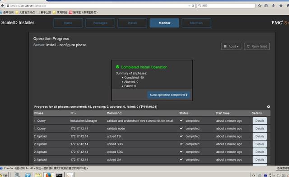Switch to the Home tab
This screenshot has height=177, width=289.
click(68, 23)
